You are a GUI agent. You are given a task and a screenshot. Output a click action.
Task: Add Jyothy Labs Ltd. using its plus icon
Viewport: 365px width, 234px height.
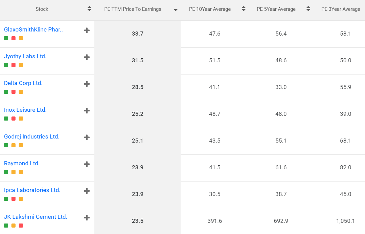pos(87,57)
